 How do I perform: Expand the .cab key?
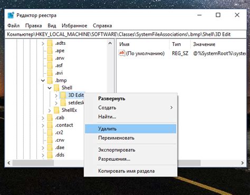[43, 118]
